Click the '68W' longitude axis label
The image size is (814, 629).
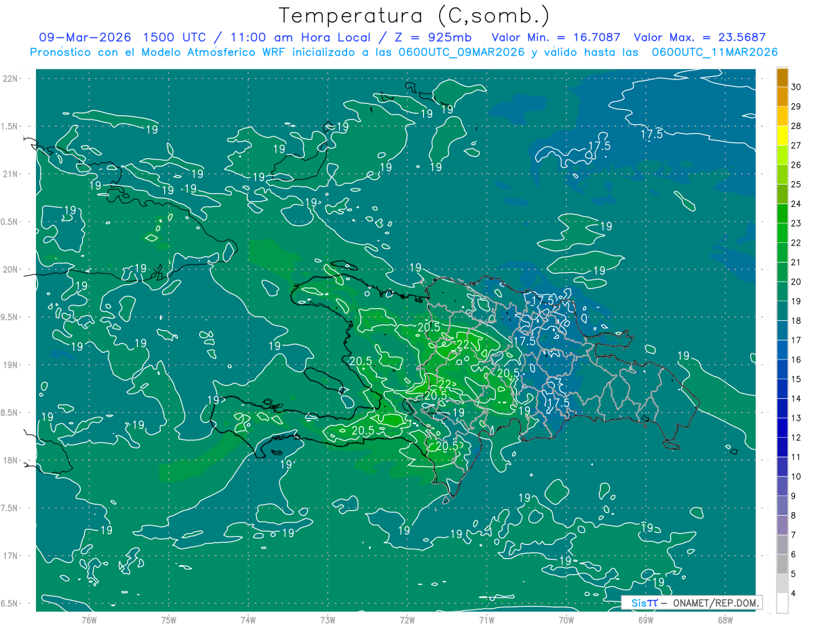coord(724,620)
